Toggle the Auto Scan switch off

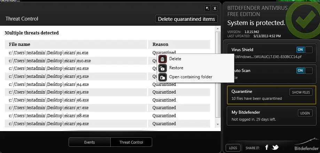tap(304, 71)
